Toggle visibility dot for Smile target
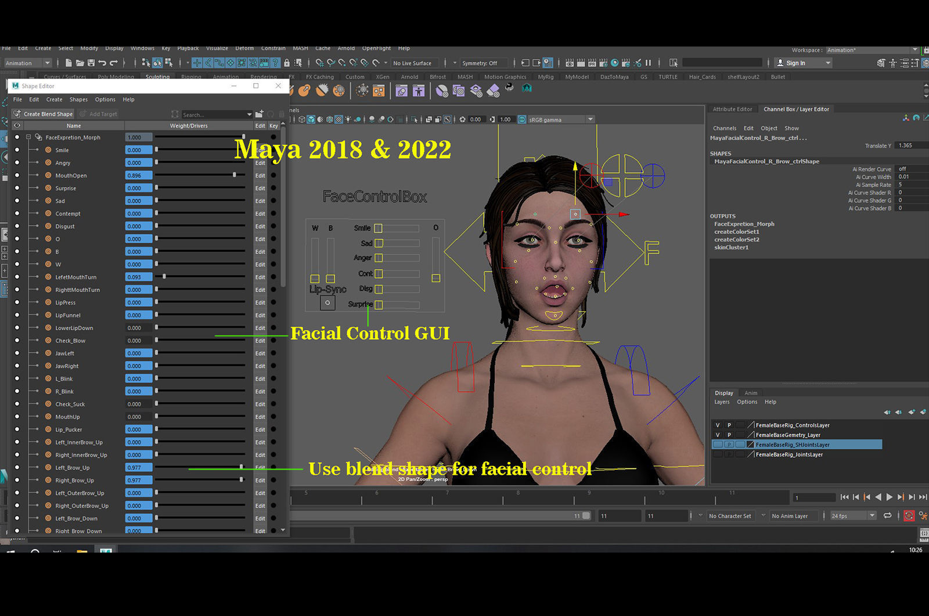The height and width of the screenshot is (616, 929). tap(17, 150)
